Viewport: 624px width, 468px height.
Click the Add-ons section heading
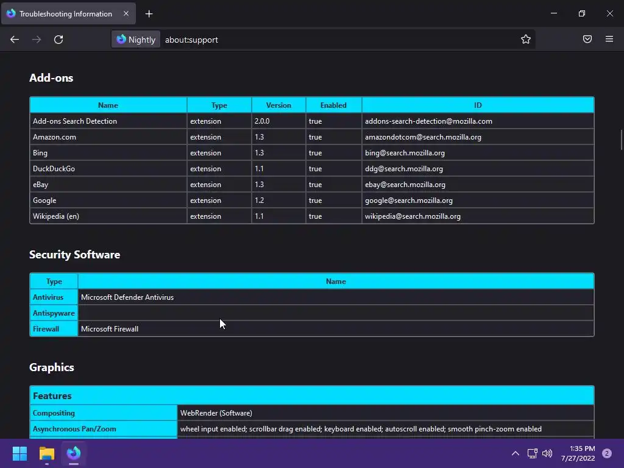pos(51,78)
